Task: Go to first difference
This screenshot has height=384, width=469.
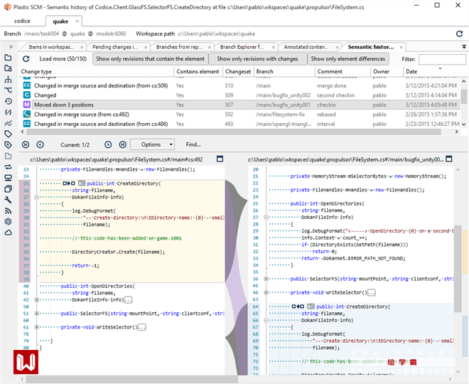Action: [26, 145]
